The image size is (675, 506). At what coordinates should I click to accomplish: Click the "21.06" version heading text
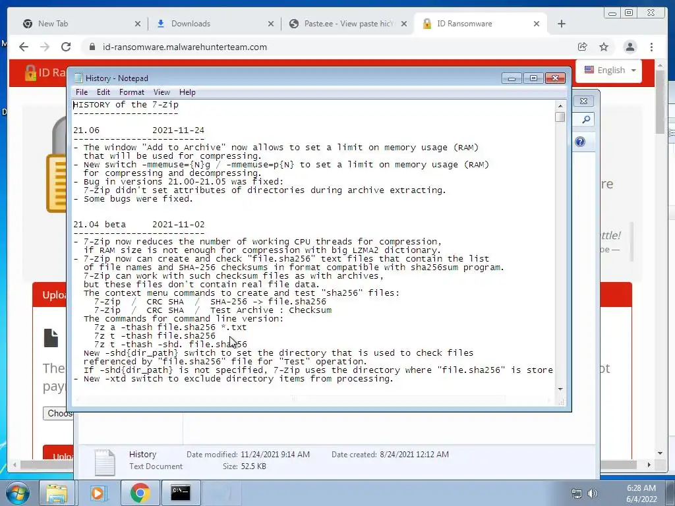coord(86,130)
